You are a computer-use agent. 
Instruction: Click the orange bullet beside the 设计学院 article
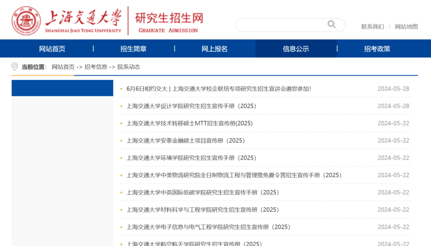tap(121, 106)
